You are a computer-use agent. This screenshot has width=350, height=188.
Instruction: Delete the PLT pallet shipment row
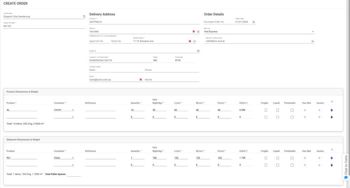pyautogui.click(x=331, y=158)
